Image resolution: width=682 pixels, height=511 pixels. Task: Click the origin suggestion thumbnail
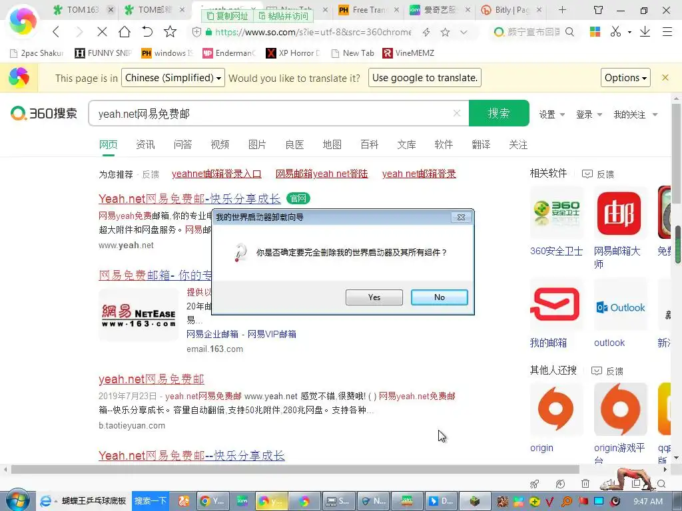(x=556, y=409)
